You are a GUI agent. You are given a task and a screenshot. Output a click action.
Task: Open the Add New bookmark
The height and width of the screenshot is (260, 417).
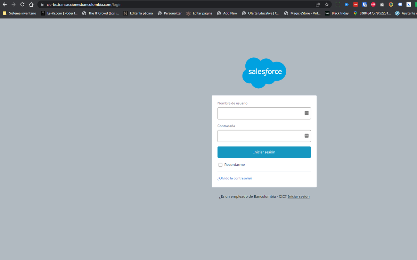pyautogui.click(x=227, y=13)
